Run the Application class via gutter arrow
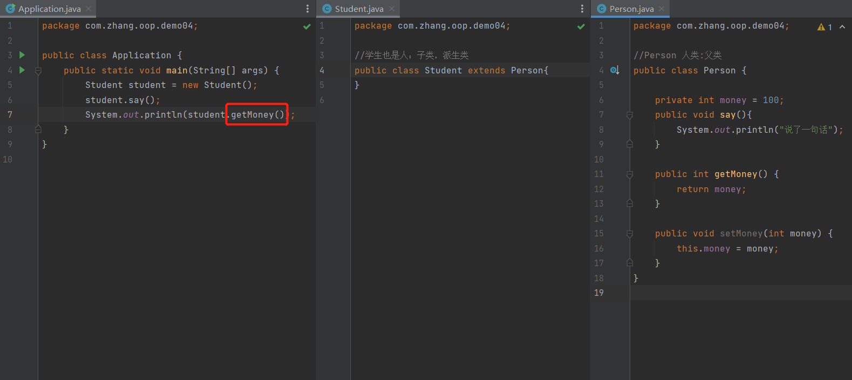Viewport: 852px width, 380px height. click(x=22, y=55)
